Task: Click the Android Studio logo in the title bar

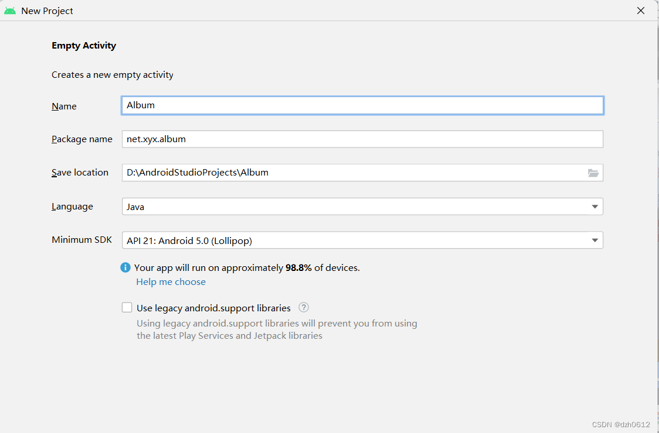Action: pos(10,11)
